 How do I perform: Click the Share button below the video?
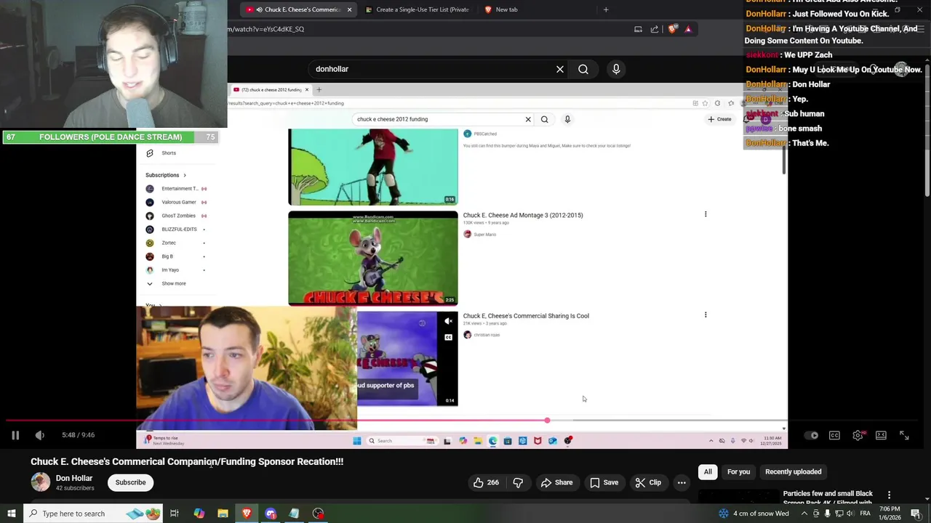556,482
